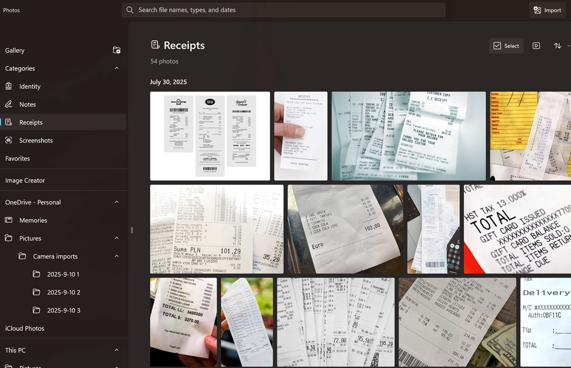Screen dimensions: 571x368
Task: Click the Import button
Action: pyautogui.click(x=547, y=10)
